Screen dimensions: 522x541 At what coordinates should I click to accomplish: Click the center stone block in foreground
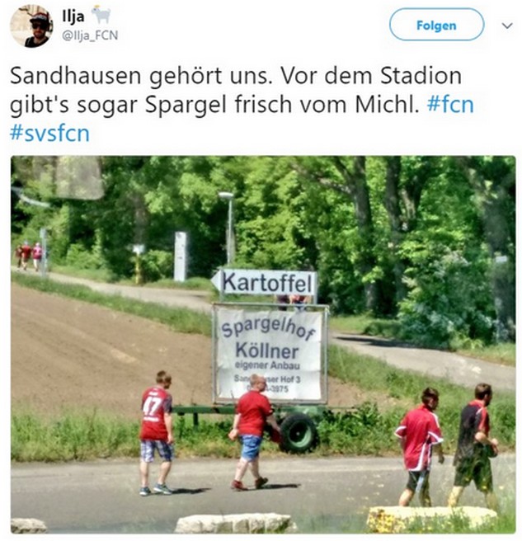pyautogui.click(x=233, y=522)
